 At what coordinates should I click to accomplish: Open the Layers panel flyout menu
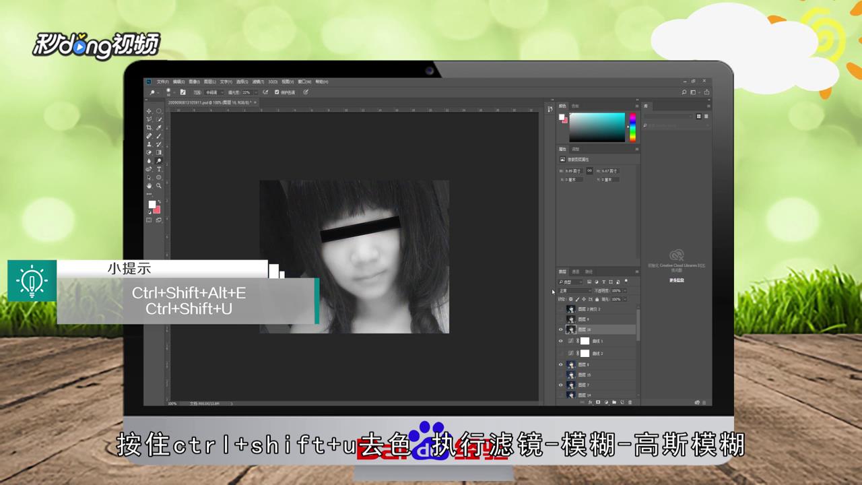point(637,271)
